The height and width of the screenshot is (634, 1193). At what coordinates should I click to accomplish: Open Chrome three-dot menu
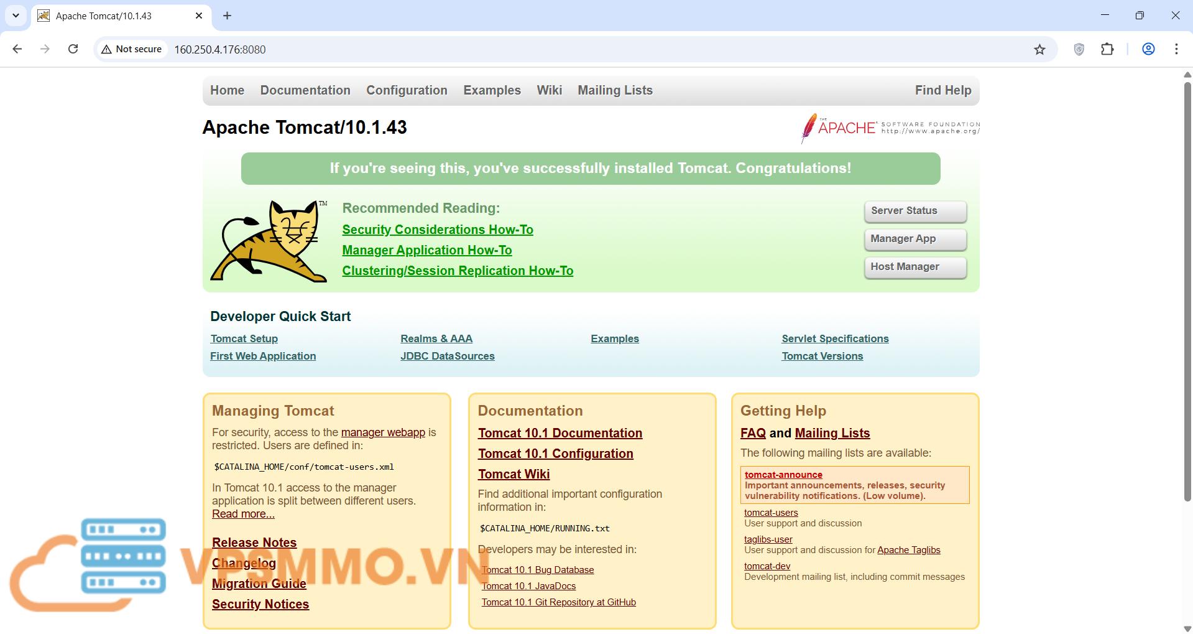(x=1176, y=49)
